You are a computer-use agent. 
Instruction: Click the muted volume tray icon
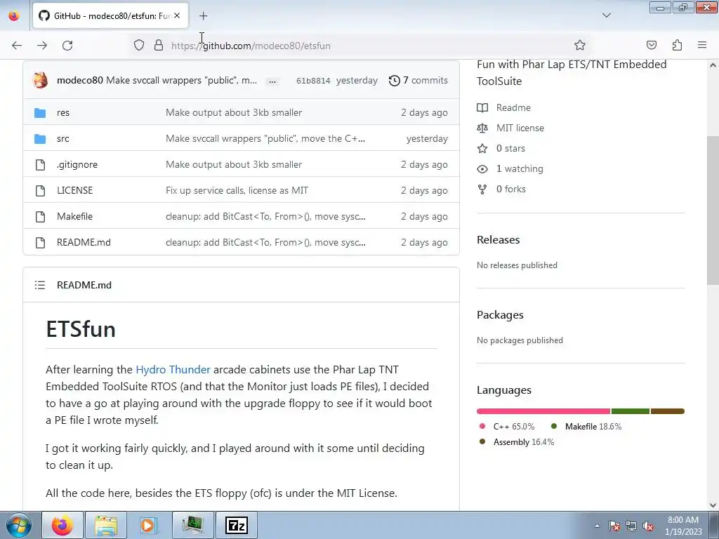click(x=648, y=526)
